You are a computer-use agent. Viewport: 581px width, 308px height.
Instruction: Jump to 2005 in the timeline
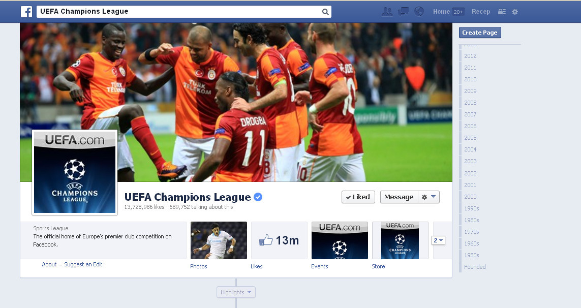point(470,138)
